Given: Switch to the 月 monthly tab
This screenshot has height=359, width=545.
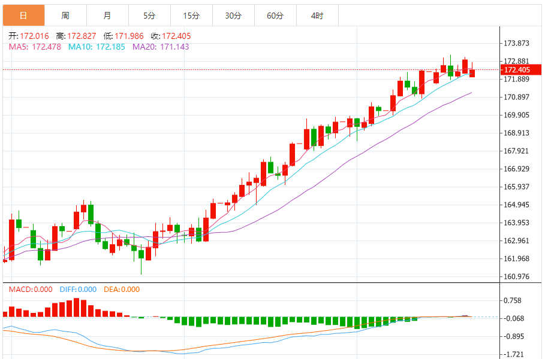Looking at the screenshot, I should point(108,16).
